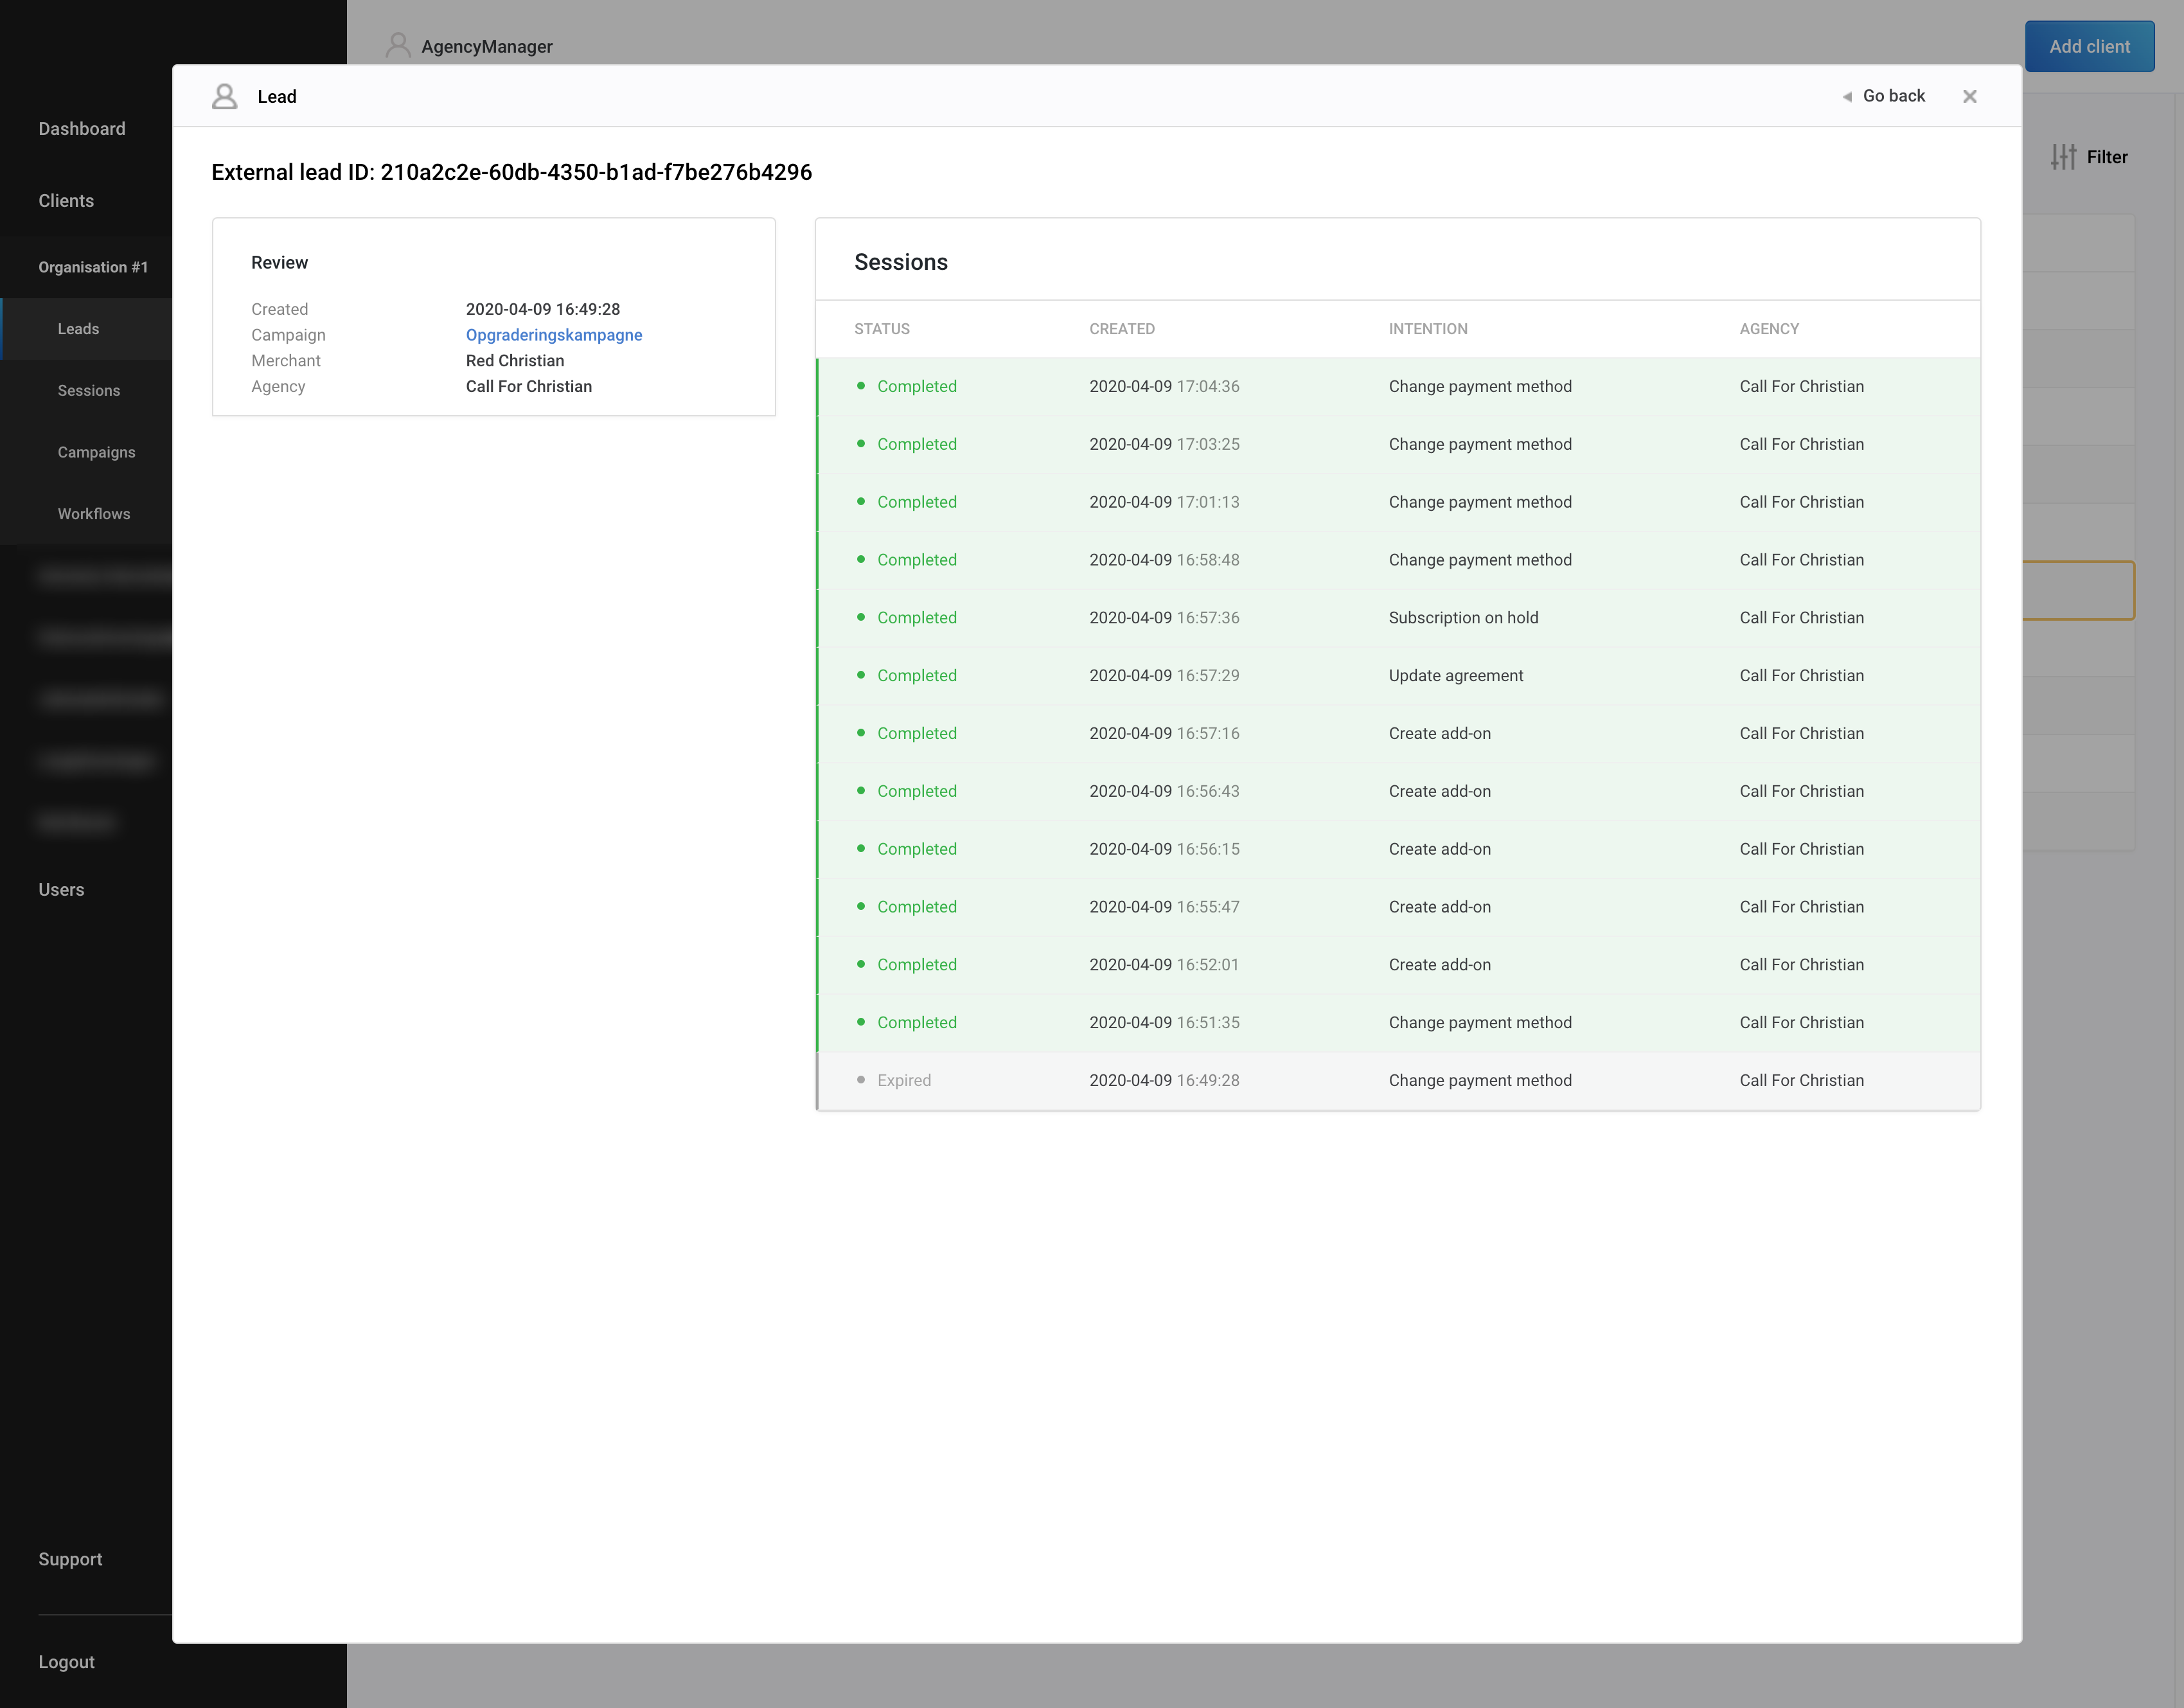The width and height of the screenshot is (2184, 1708).
Task: Open session created 2020-04-09 17:04:36
Action: click(1398, 387)
